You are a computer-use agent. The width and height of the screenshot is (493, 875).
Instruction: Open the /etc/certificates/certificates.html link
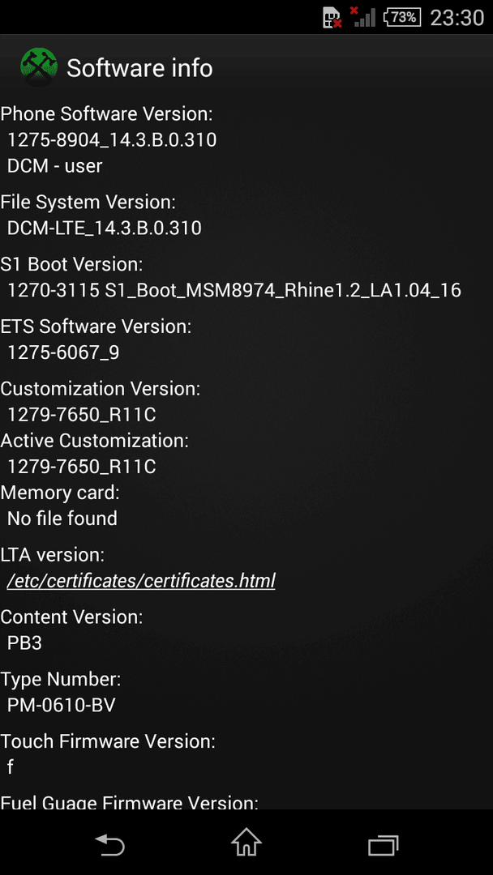141,581
